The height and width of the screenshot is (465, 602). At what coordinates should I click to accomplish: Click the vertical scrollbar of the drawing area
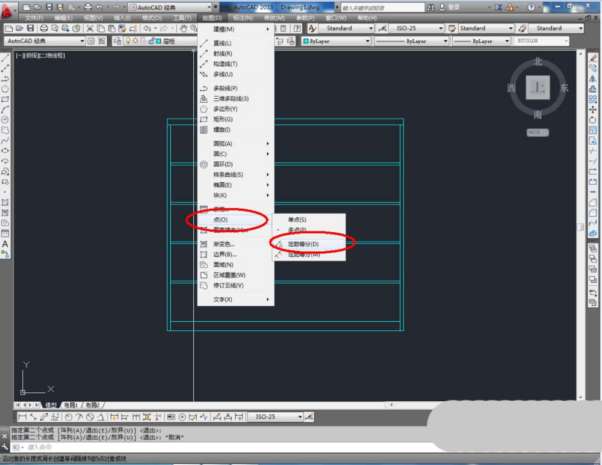click(x=580, y=226)
